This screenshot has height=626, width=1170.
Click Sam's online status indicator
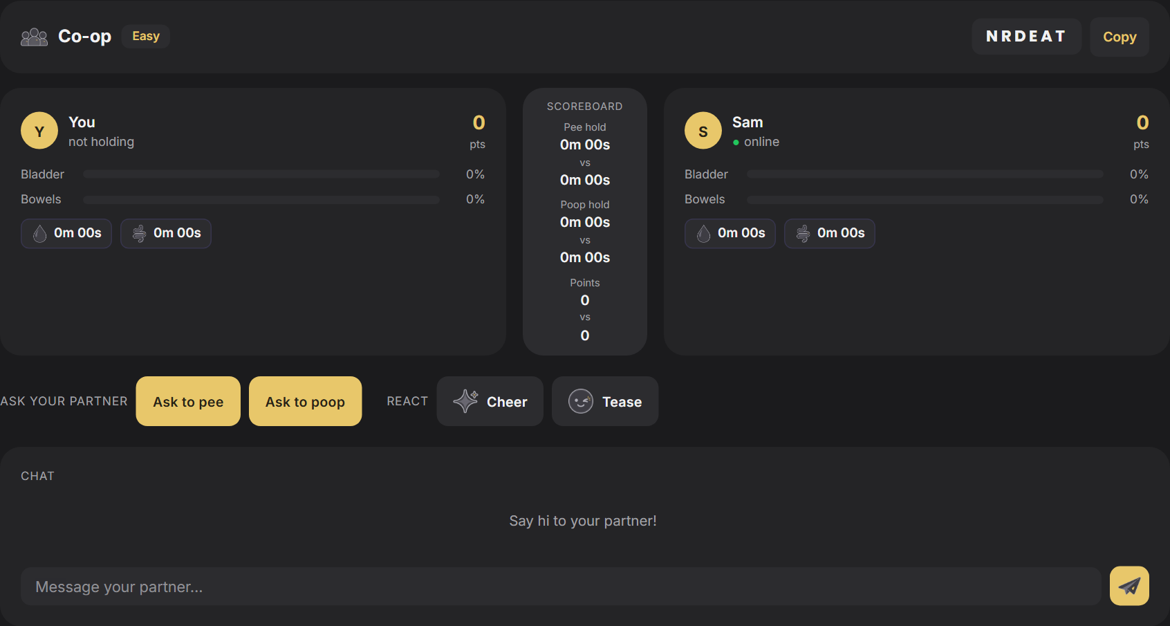click(x=756, y=142)
